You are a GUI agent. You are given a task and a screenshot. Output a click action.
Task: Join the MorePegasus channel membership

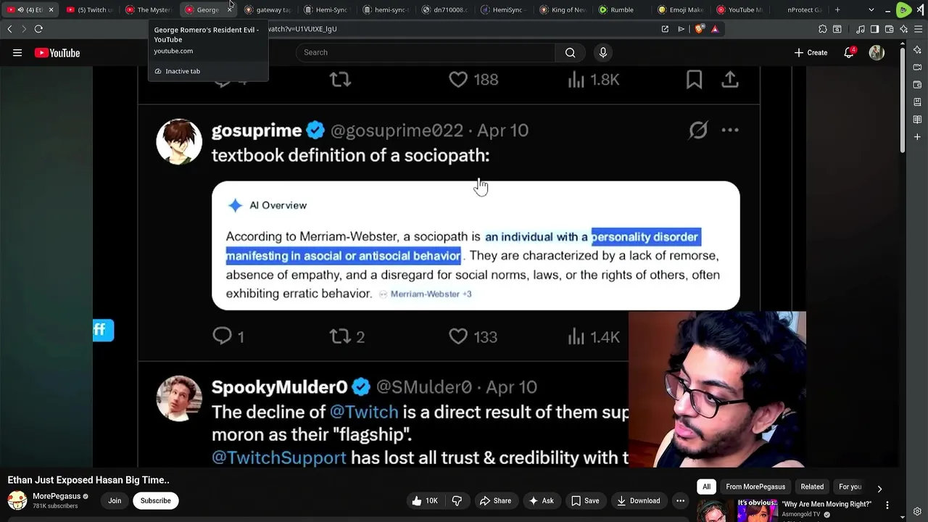coord(115,500)
